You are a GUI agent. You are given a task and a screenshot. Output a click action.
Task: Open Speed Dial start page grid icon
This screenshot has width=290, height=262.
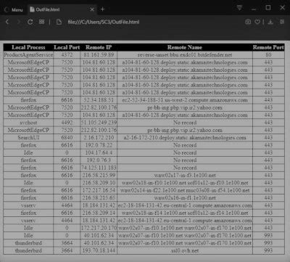(x=41, y=22)
